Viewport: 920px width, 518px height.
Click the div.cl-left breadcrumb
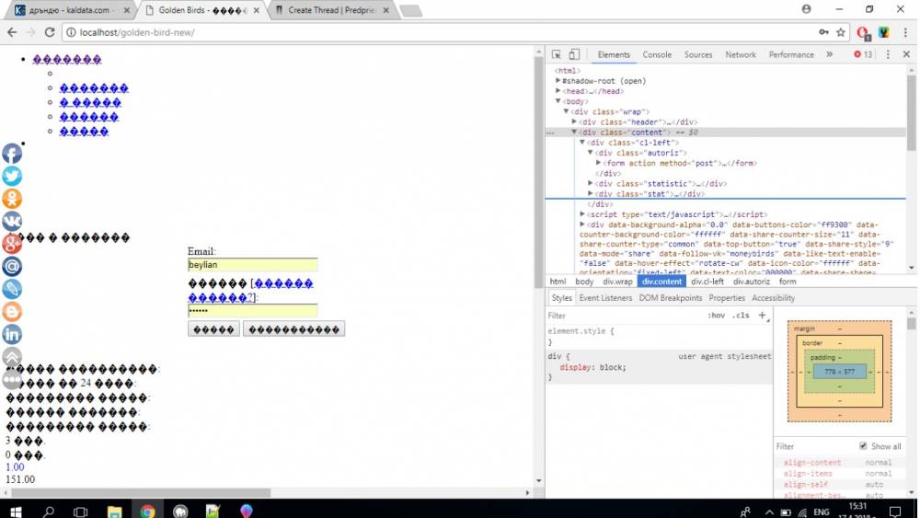pos(707,282)
